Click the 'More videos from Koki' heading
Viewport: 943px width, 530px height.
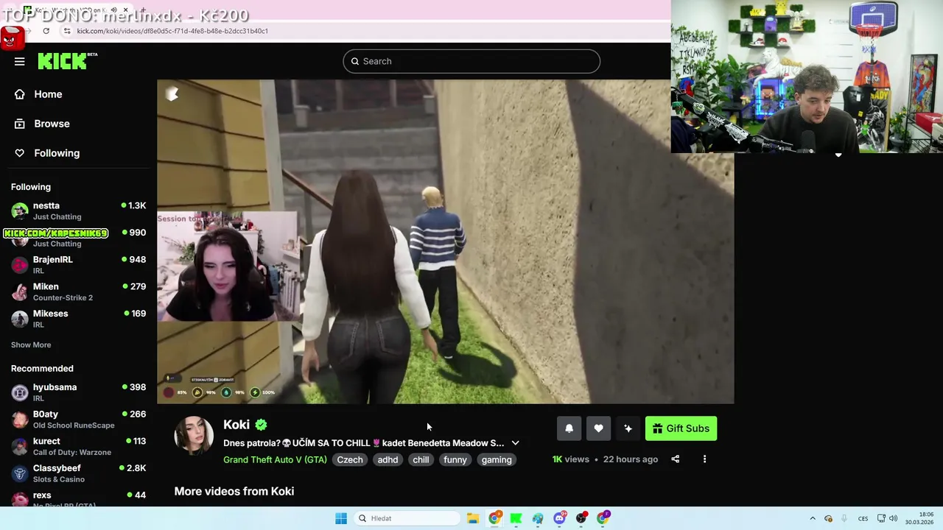(234, 491)
